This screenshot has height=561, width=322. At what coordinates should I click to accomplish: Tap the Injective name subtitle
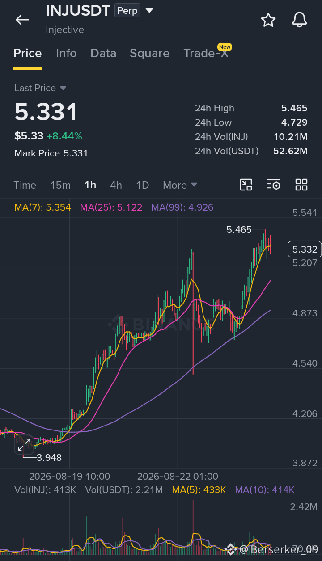pos(65,30)
